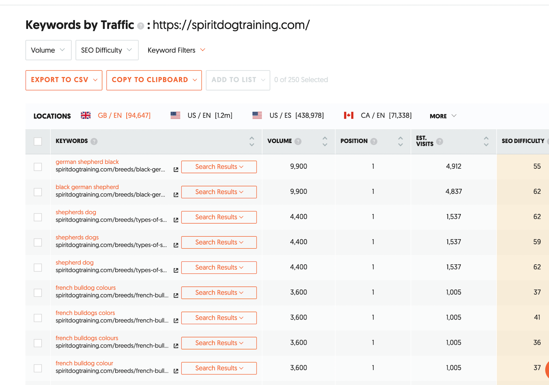Open external link for black german shepherd
549x385 pixels.
pyautogui.click(x=176, y=195)
